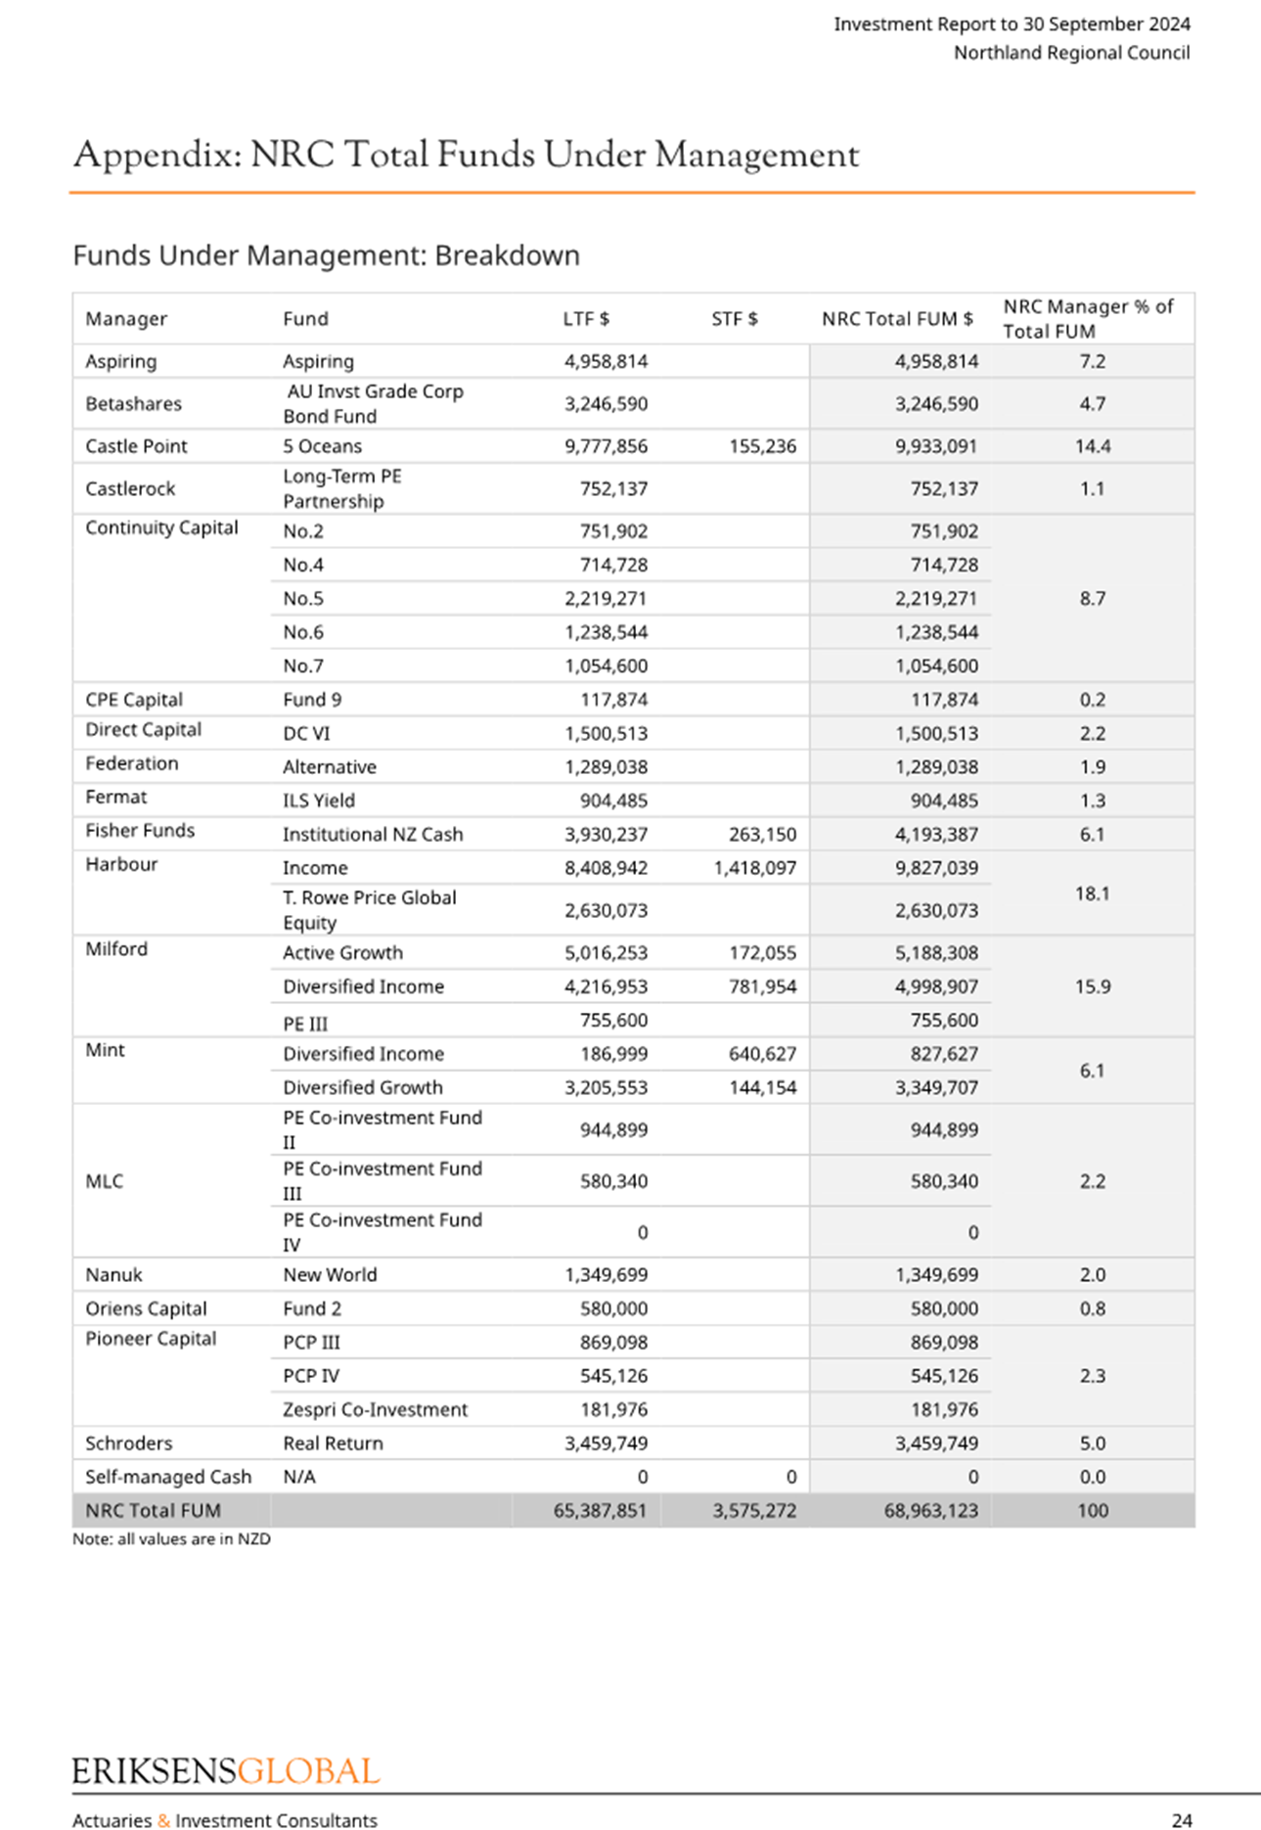Click the Note: all values are in NZD
The width and height of the screenshot is (1261, 1830).
tap(171, 1538)
